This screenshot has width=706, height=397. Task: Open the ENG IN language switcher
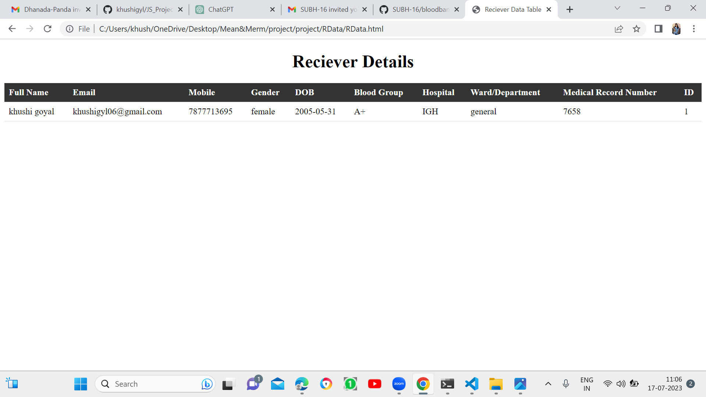(x=586, y=384)
